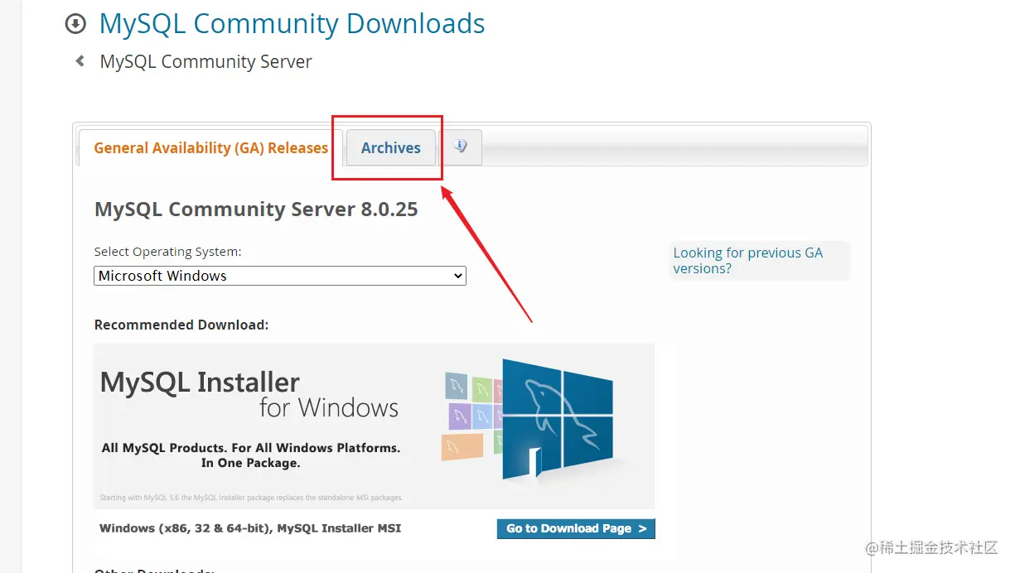Viewport: 1015px width, 573px height.
Task: Follow Looking for previous GA versions link
Action: coord(747,261)
